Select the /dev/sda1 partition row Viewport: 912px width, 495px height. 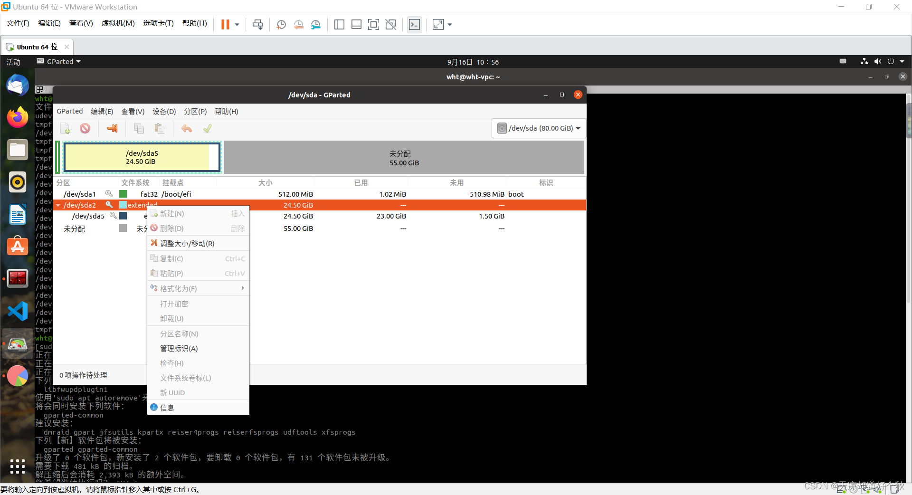click(x=320, y=194)
